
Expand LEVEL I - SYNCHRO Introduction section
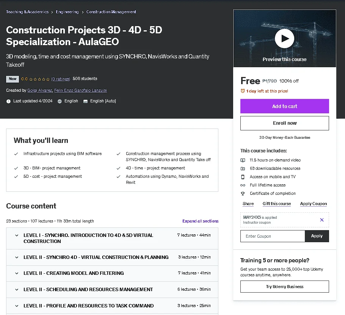click(x=112, y=238)
